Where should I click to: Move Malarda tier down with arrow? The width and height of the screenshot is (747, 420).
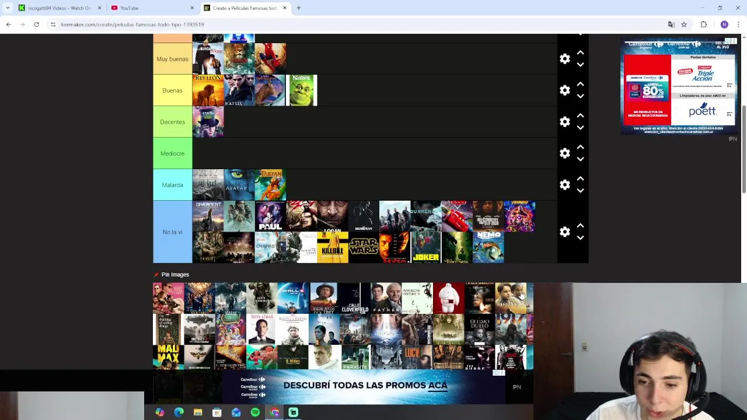tap(580, 191)
